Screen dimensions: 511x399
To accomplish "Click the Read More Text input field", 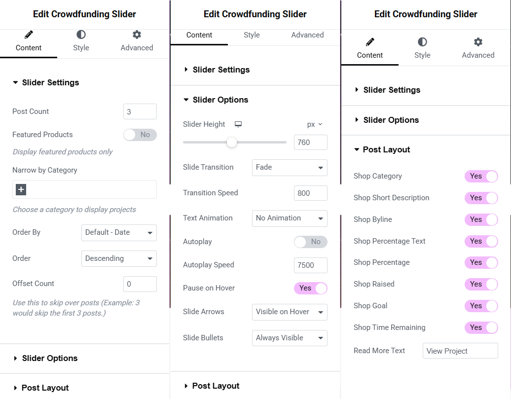I will [x=460, y=351].
